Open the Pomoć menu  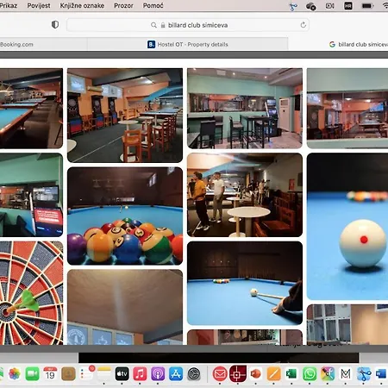click(153, 5)
